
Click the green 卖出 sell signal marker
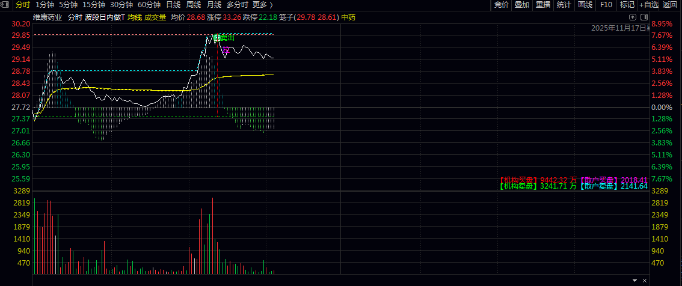point(224,38)
